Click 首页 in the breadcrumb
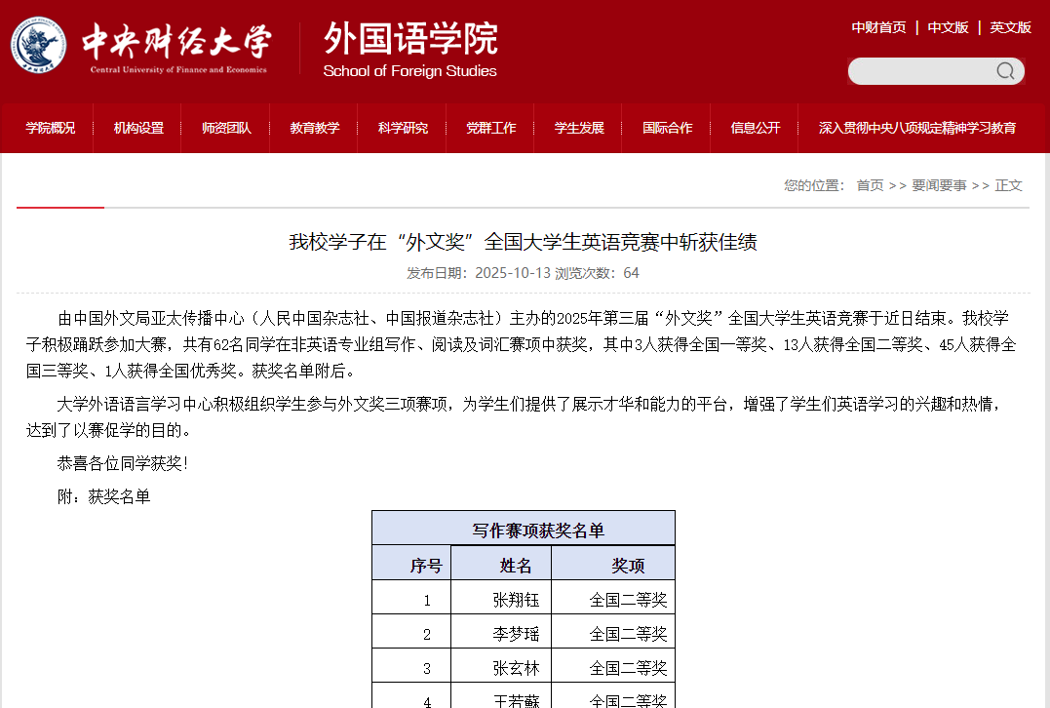The width and height of the screenshot is (1050, 708). (870, 185)
